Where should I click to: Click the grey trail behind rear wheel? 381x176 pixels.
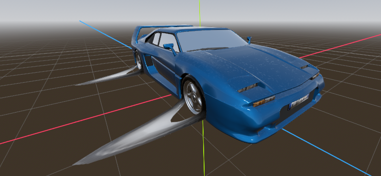point(109,77)
